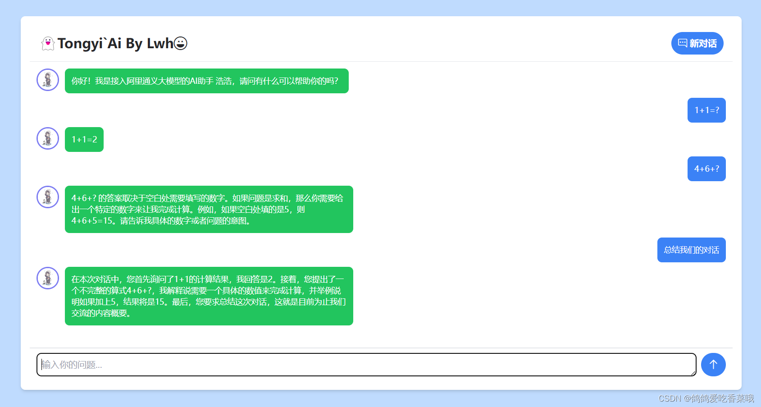
Task: Click the greeting message 你好！我是接入阿里通义大模型
Action: click(207, 81)
